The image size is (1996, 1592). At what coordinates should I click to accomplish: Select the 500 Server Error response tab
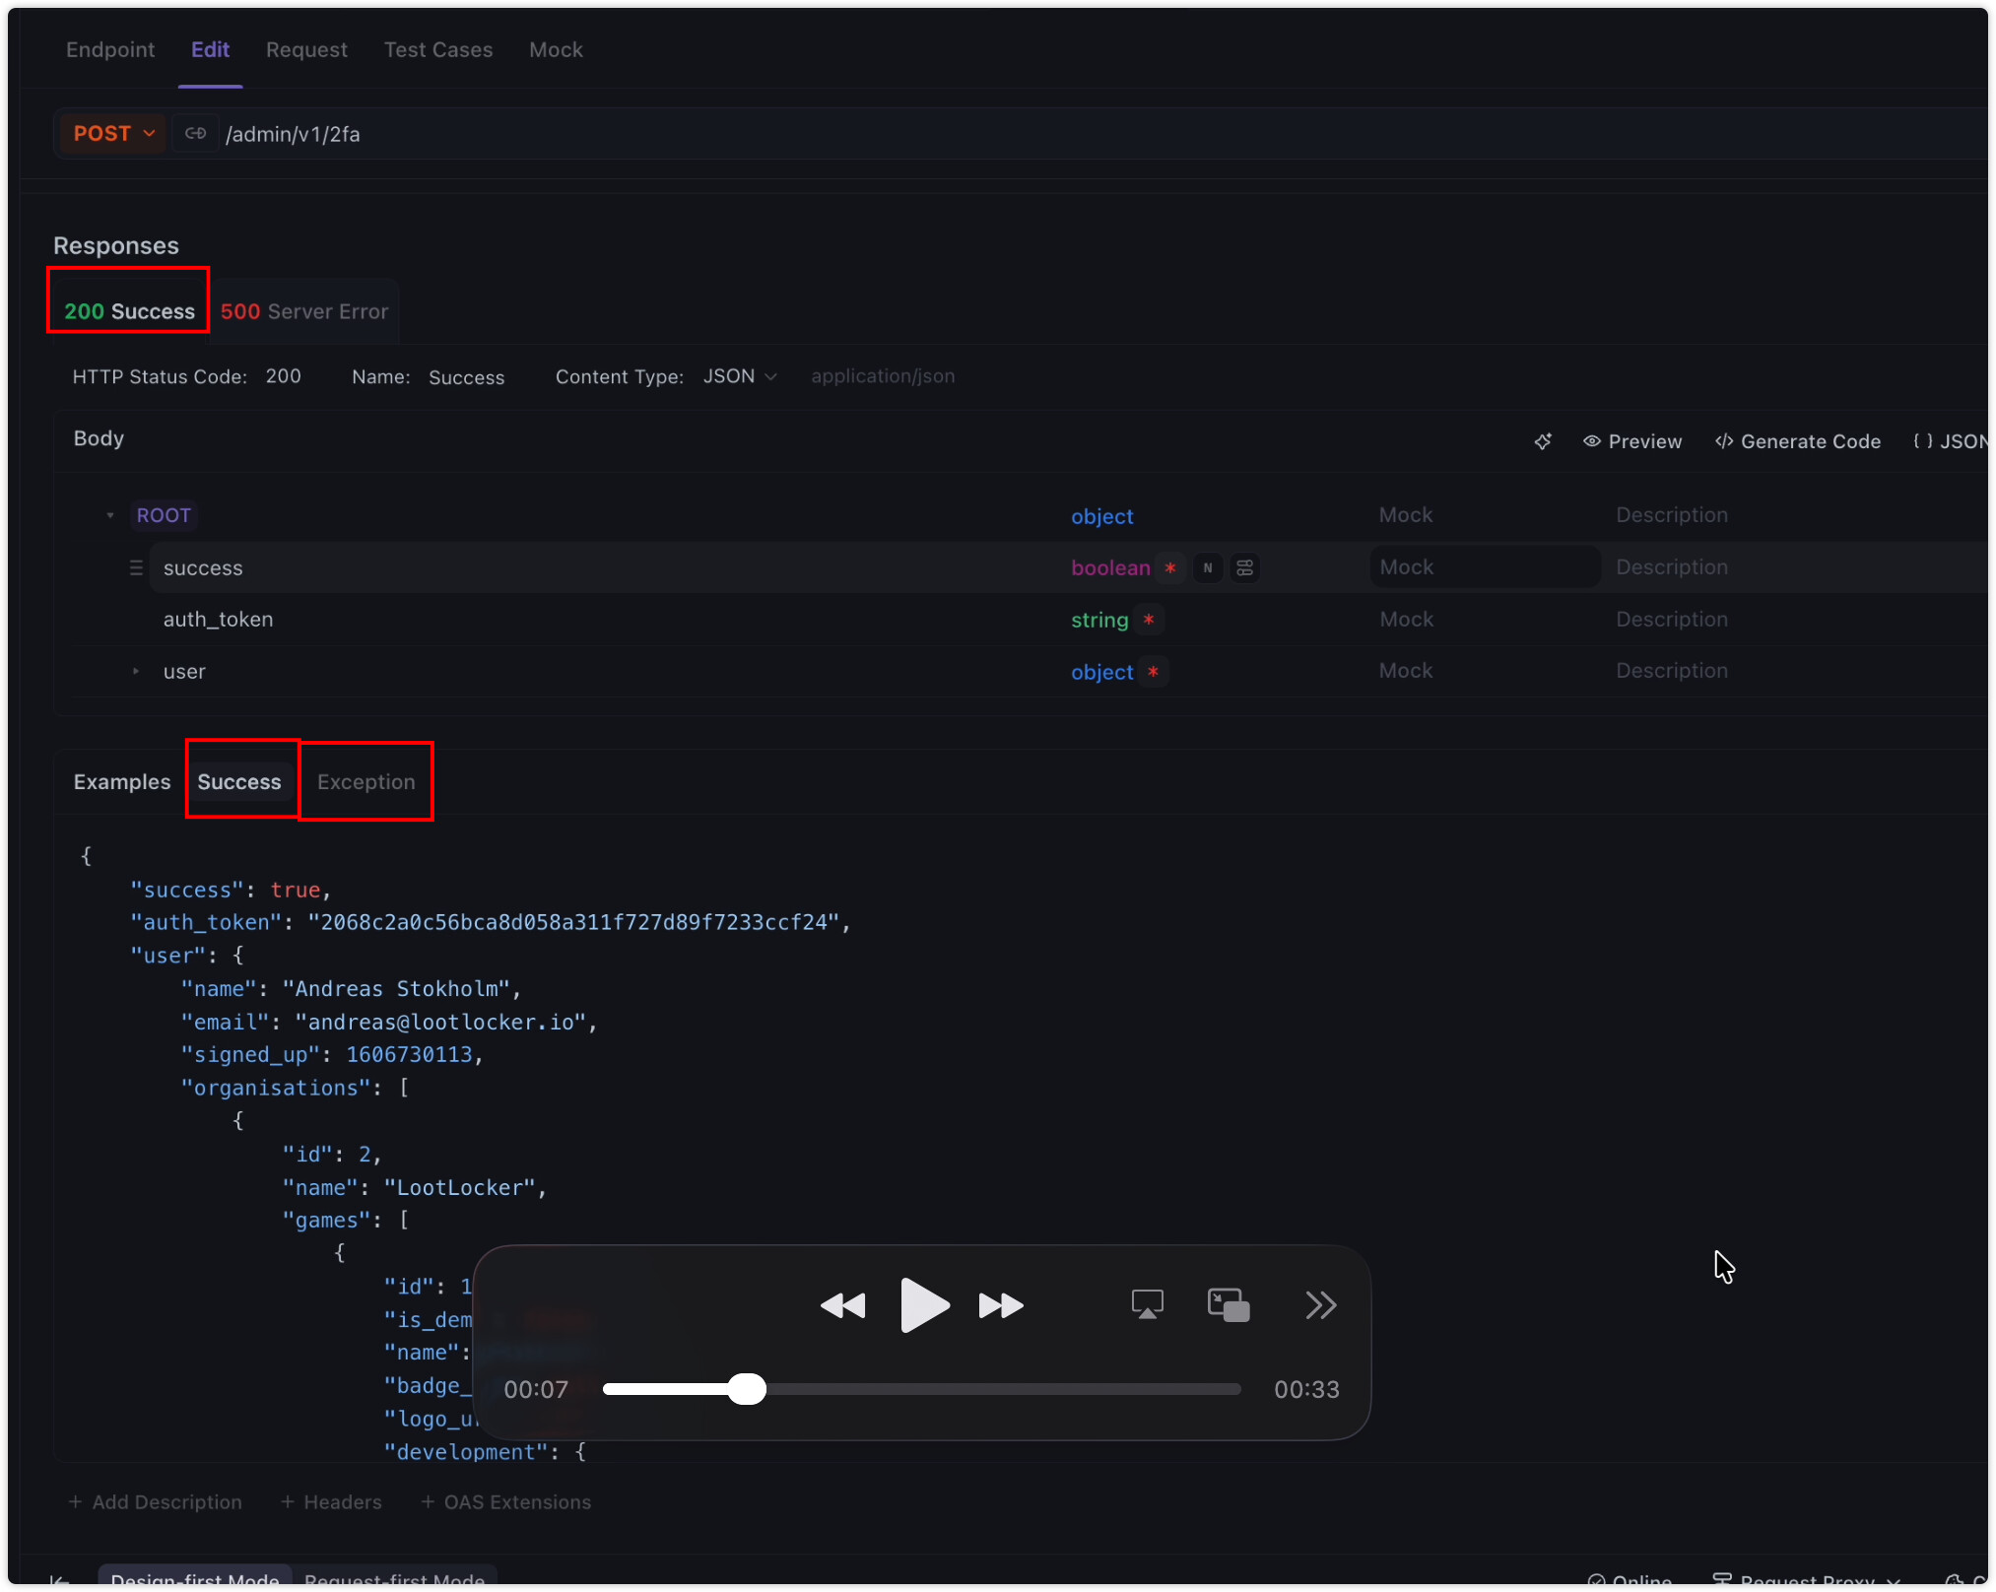(304, 311)
